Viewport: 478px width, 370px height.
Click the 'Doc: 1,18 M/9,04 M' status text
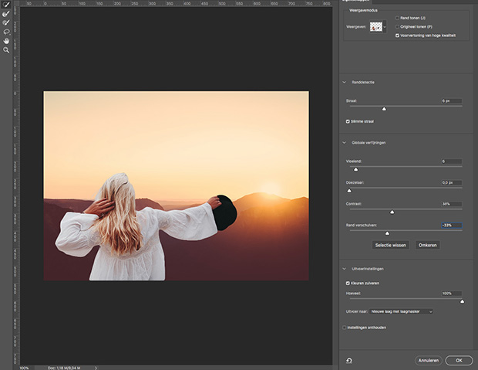click(x=64, y=368)
